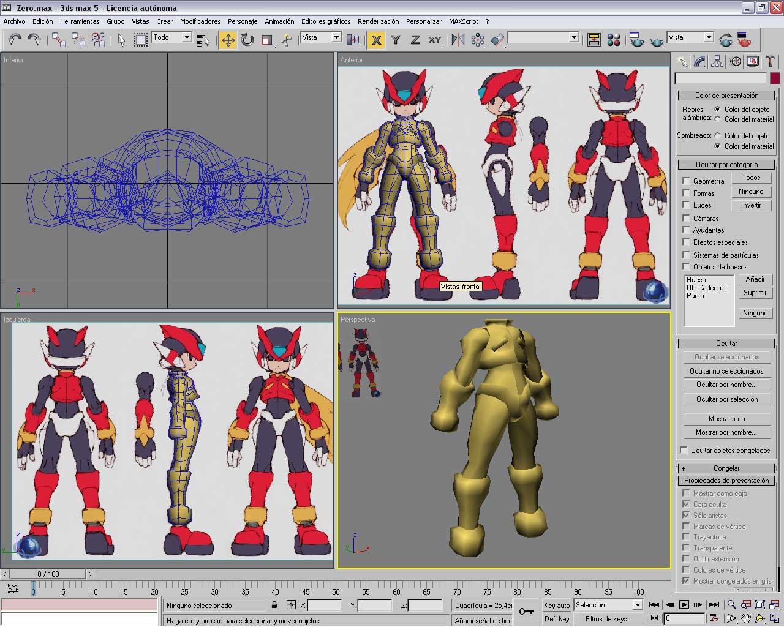Expand the 'Congelar' rollout

click(726, 468)
